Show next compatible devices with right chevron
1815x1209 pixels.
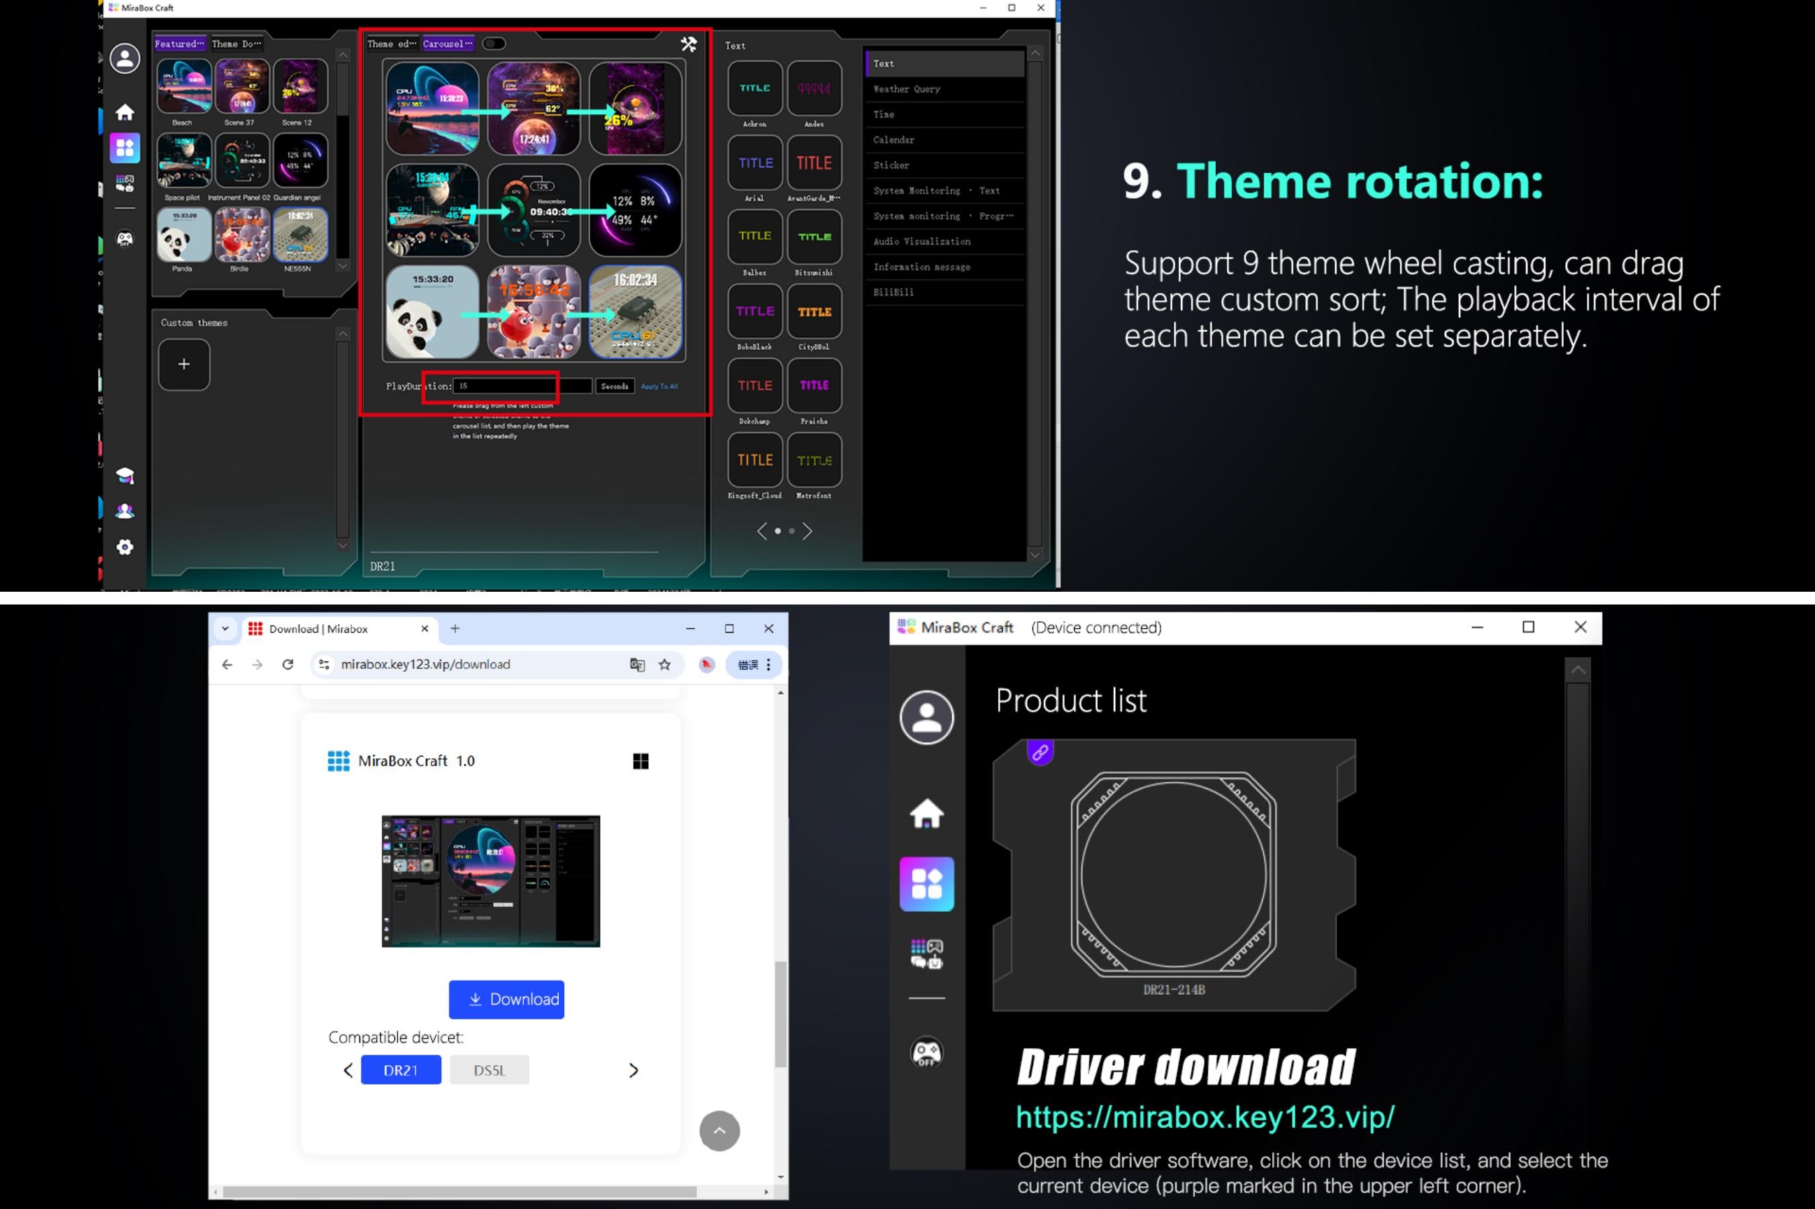point(633,1070)
